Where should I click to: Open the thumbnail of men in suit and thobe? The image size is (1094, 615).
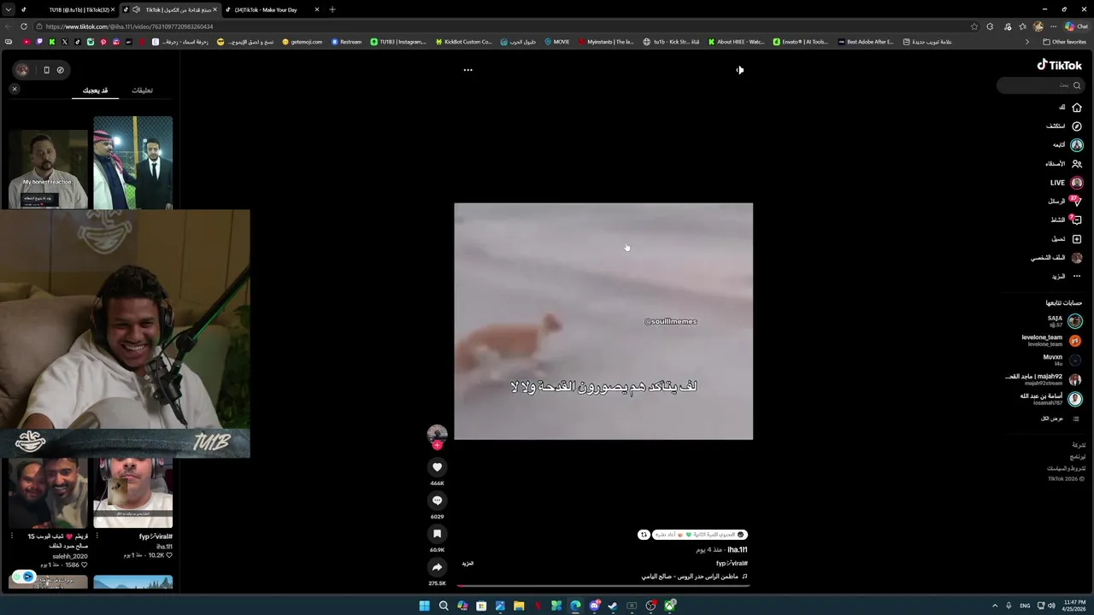(132, 162)
